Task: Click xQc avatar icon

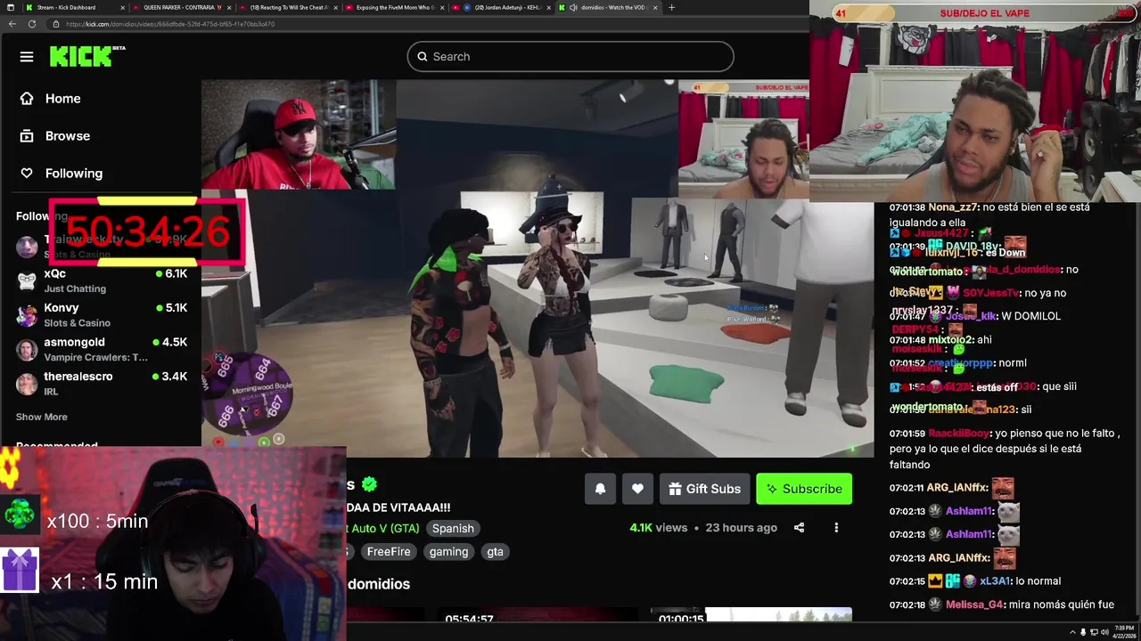Action: tap(28, 280)
